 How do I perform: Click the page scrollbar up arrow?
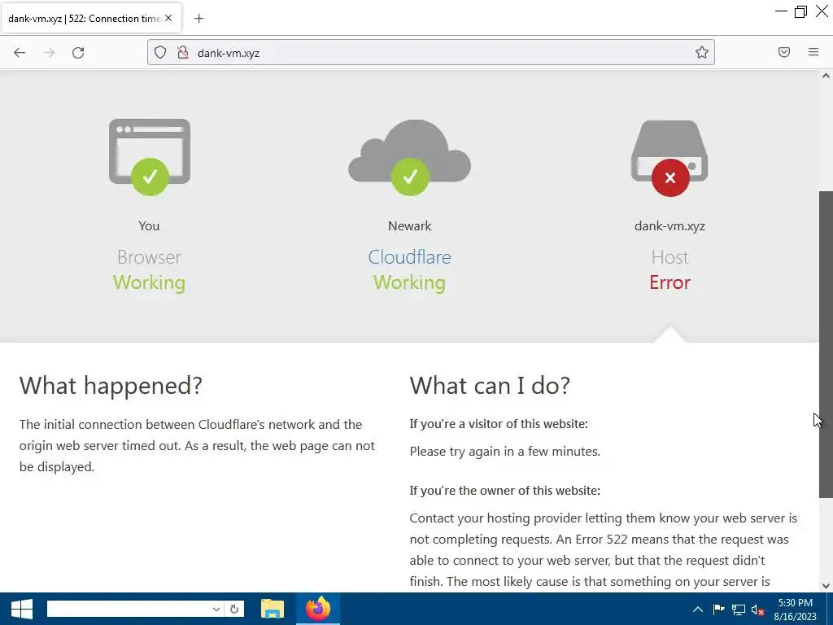point(826,76)
